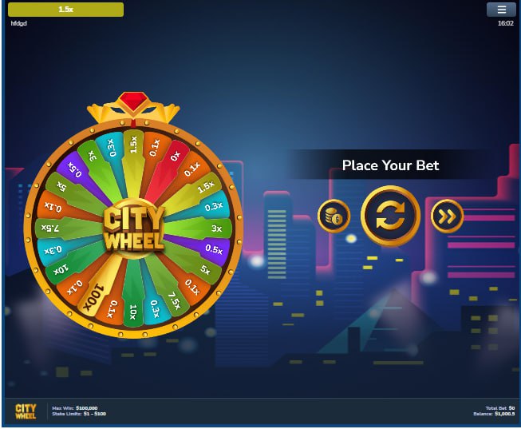Click the Place Your Bet banner
Image resolution: width=521 pixels, height=429 pixels.
[x=390, y=165]
